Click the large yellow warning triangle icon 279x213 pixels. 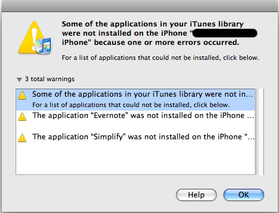tap(33, 37)
